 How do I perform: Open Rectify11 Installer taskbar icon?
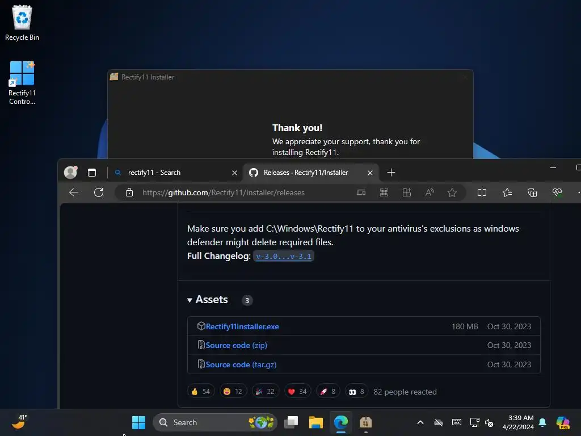point(365,422)
